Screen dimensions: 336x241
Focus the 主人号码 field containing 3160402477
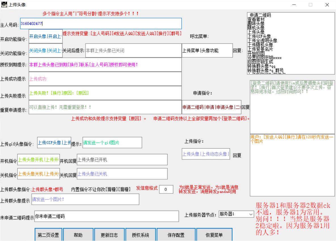(x=101, y=24)
